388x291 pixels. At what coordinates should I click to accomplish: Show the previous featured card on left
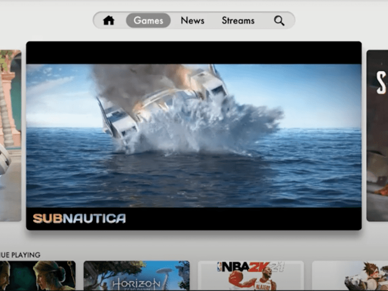(11, 136)
